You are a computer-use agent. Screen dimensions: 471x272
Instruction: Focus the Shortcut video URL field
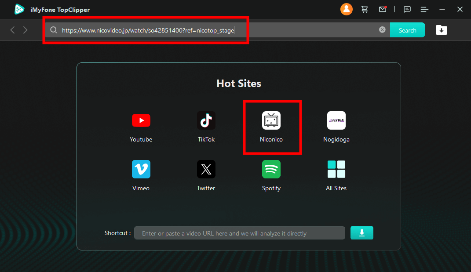tap(239, 233)
